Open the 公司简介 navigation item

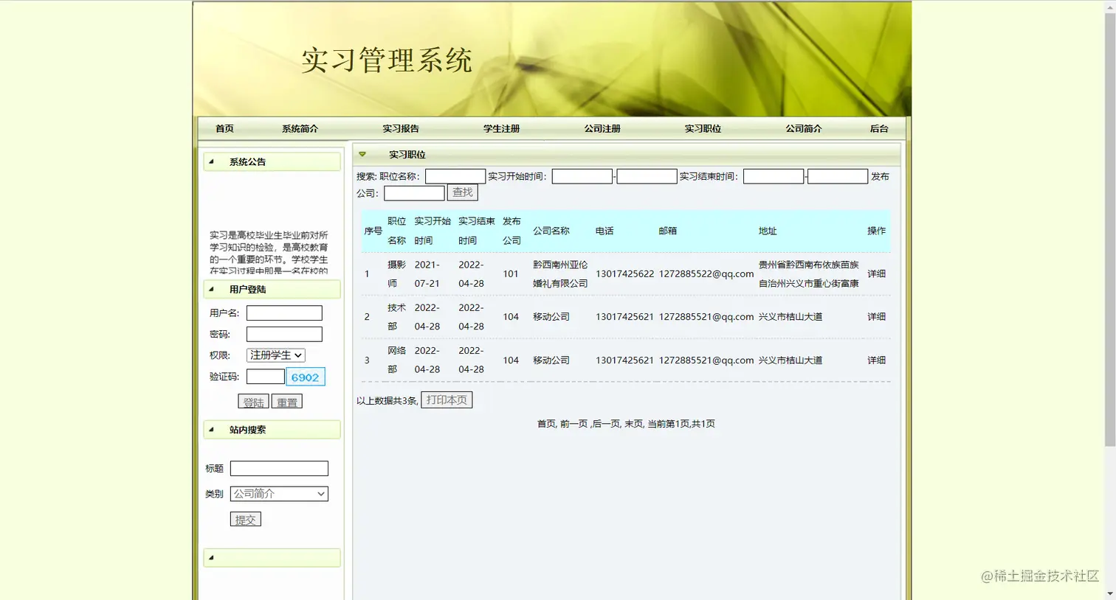[x=803, y=128]
